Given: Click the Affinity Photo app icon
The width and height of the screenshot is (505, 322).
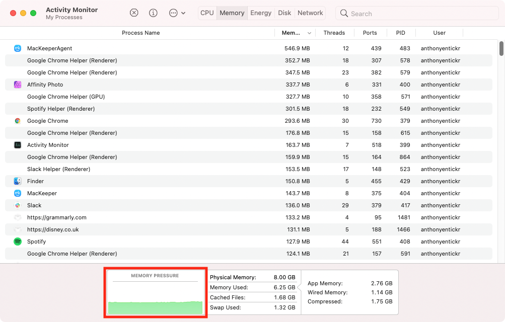Looking at the screenshot, I should pos(18,85).
